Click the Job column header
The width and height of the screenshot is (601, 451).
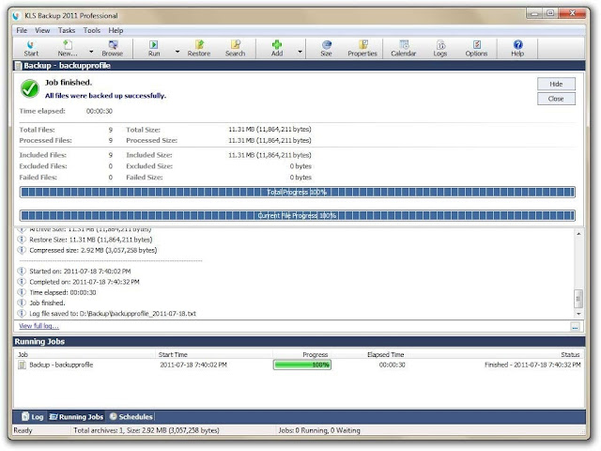tap(23, 355)
